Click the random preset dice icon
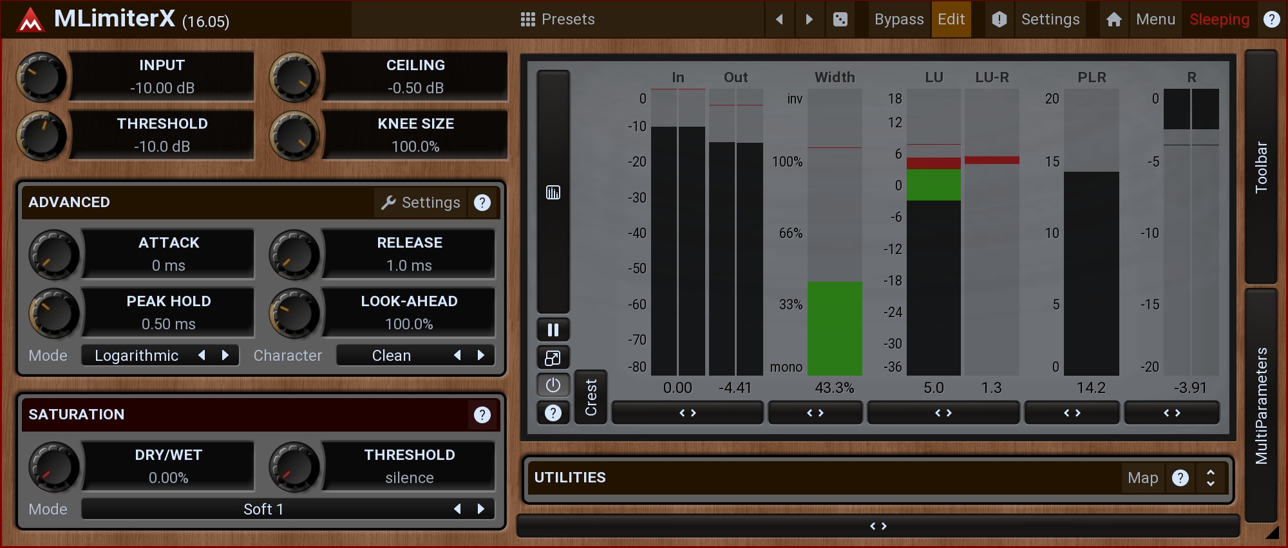Image resolution: width=1288 pixels, height=548 pixels. tap(840, 19)
